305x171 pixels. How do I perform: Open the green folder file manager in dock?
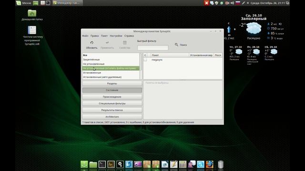[93, 165]
